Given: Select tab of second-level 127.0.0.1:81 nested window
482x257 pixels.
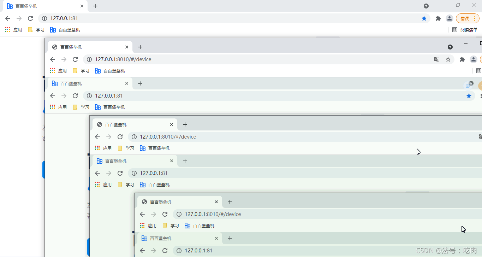Looking at the screenshot, I should coord(90,83).
